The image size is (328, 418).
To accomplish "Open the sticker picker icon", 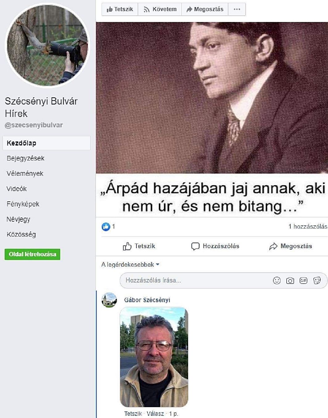I will [x=317, y=281].
